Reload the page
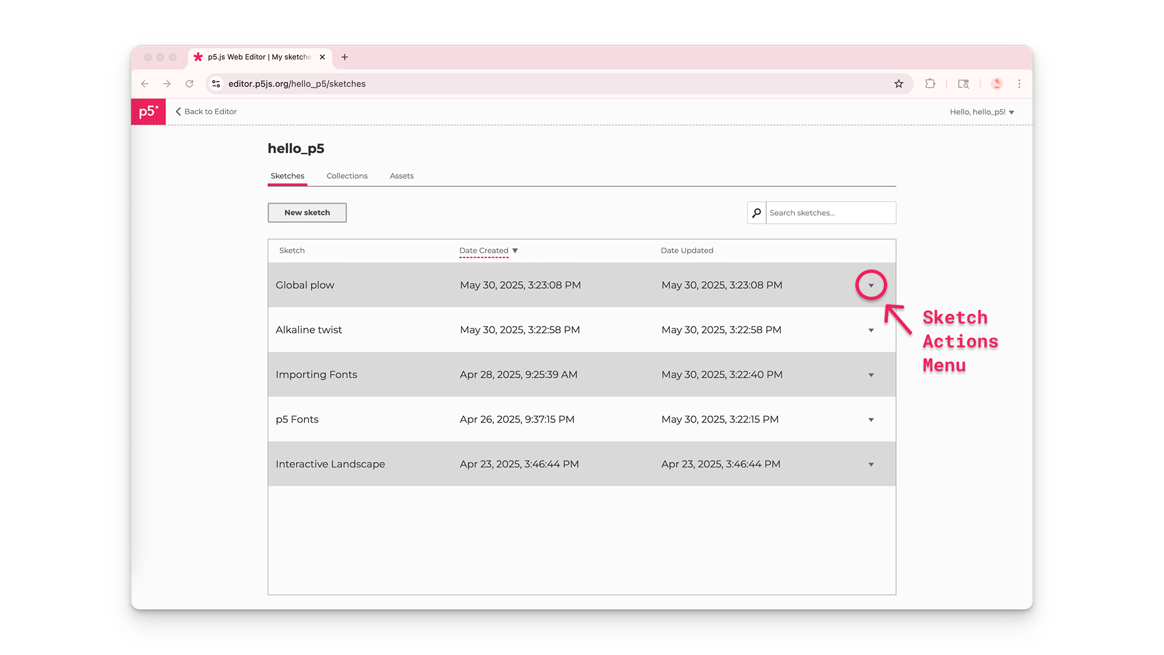Viewport: 1164px width, 655px height. pyautogui.click(x=189, y=84)
